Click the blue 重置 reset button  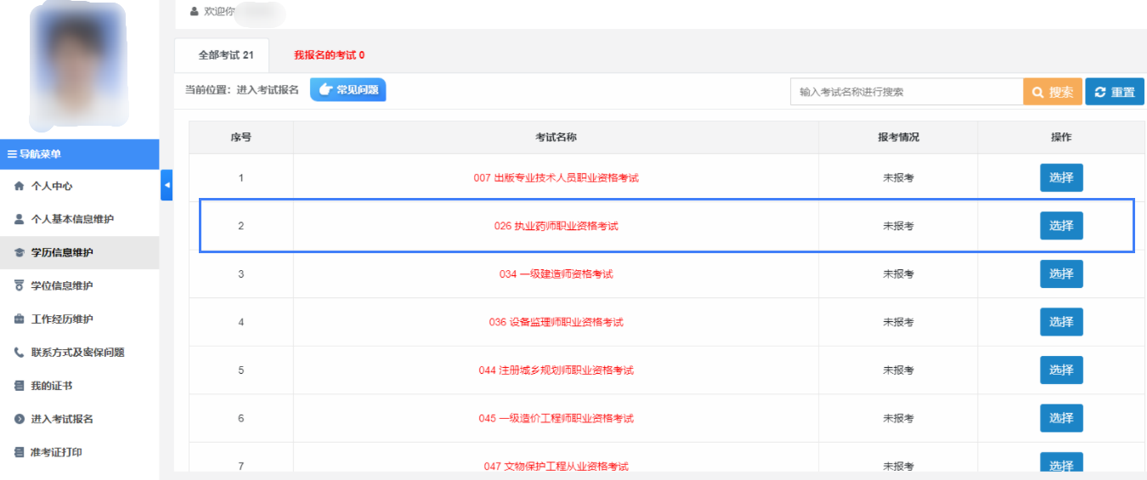click(1114, 92)
